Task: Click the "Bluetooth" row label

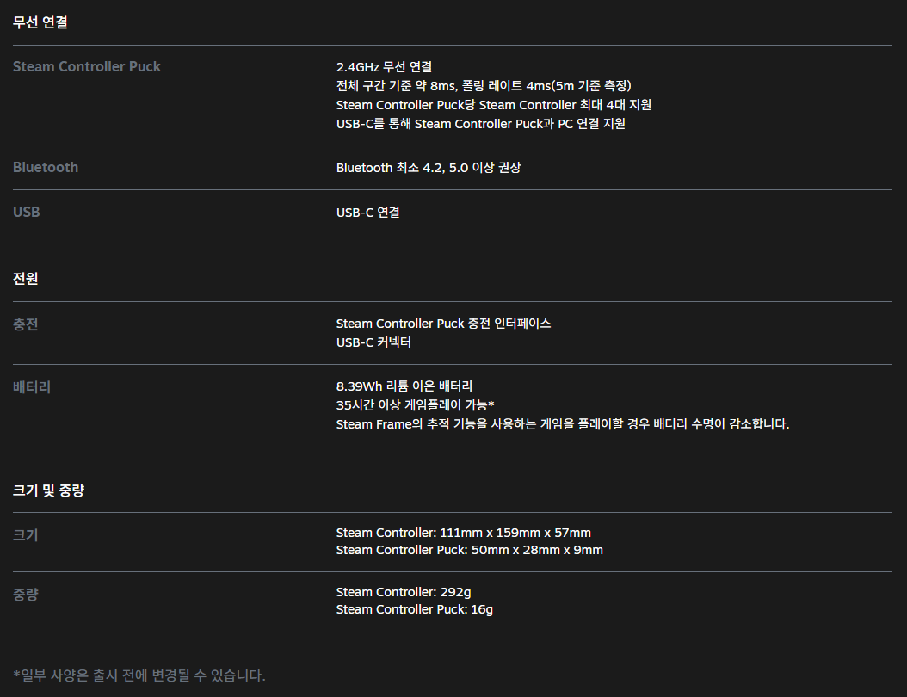Action: tap(46, 167)
